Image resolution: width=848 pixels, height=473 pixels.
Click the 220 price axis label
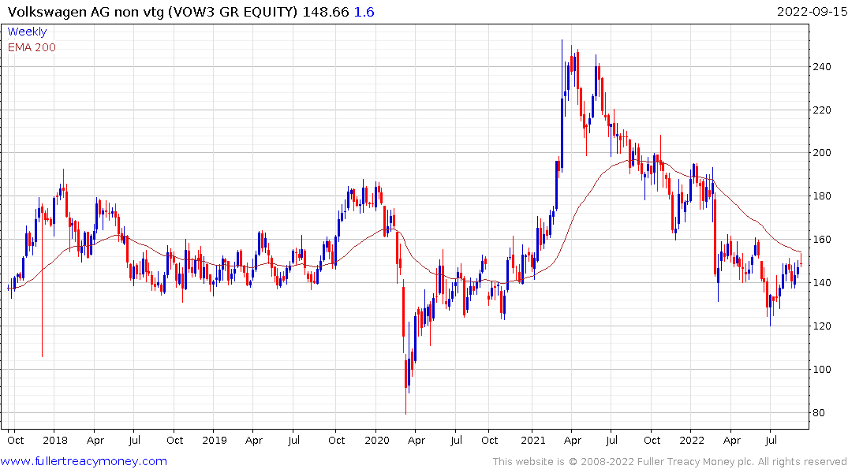tap(822, 110)
